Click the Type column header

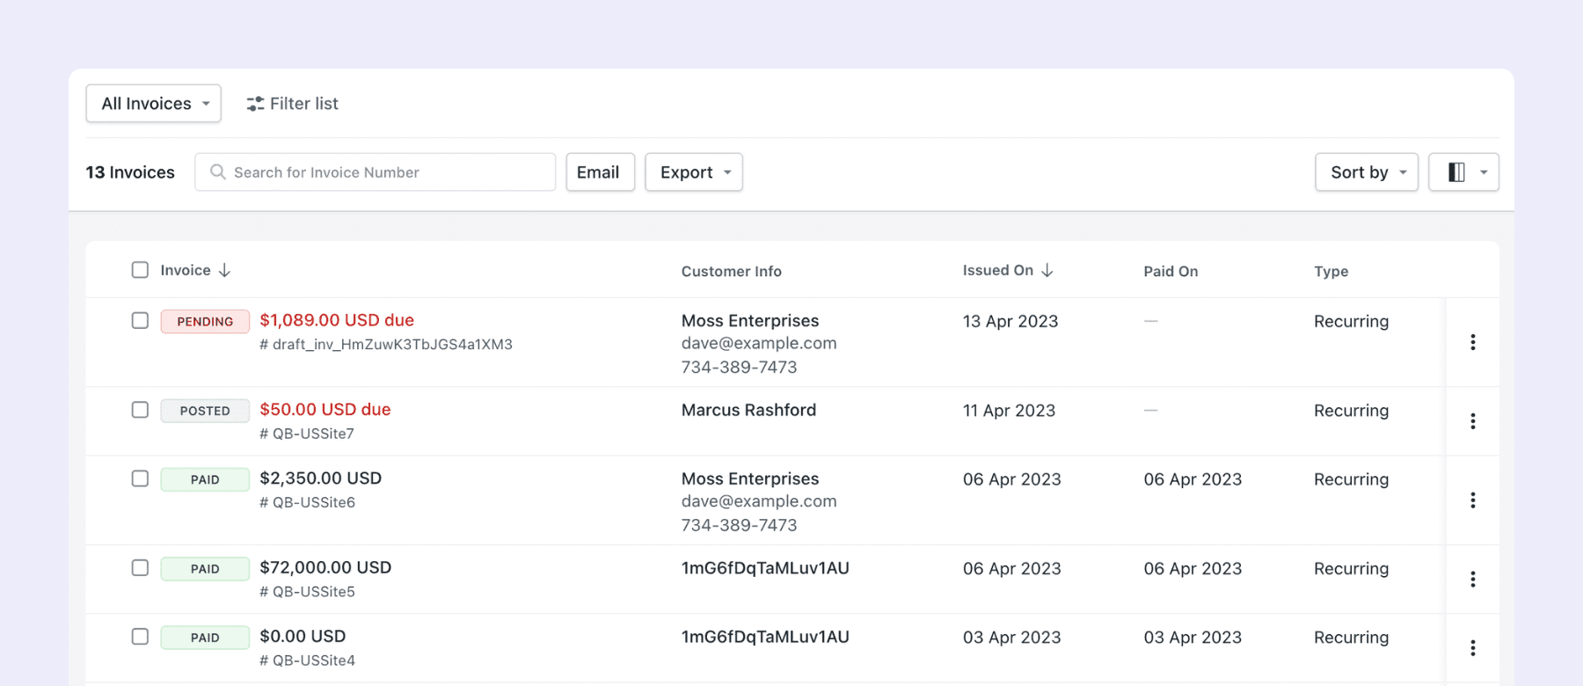point(1331,272)
